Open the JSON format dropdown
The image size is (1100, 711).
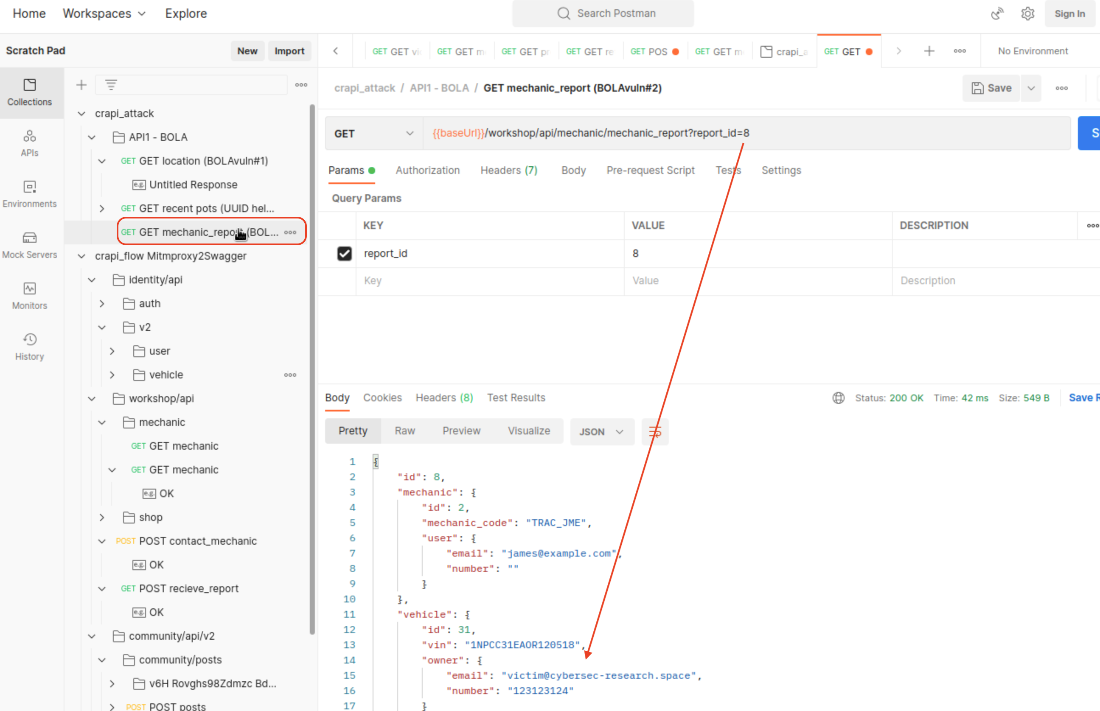601,432
